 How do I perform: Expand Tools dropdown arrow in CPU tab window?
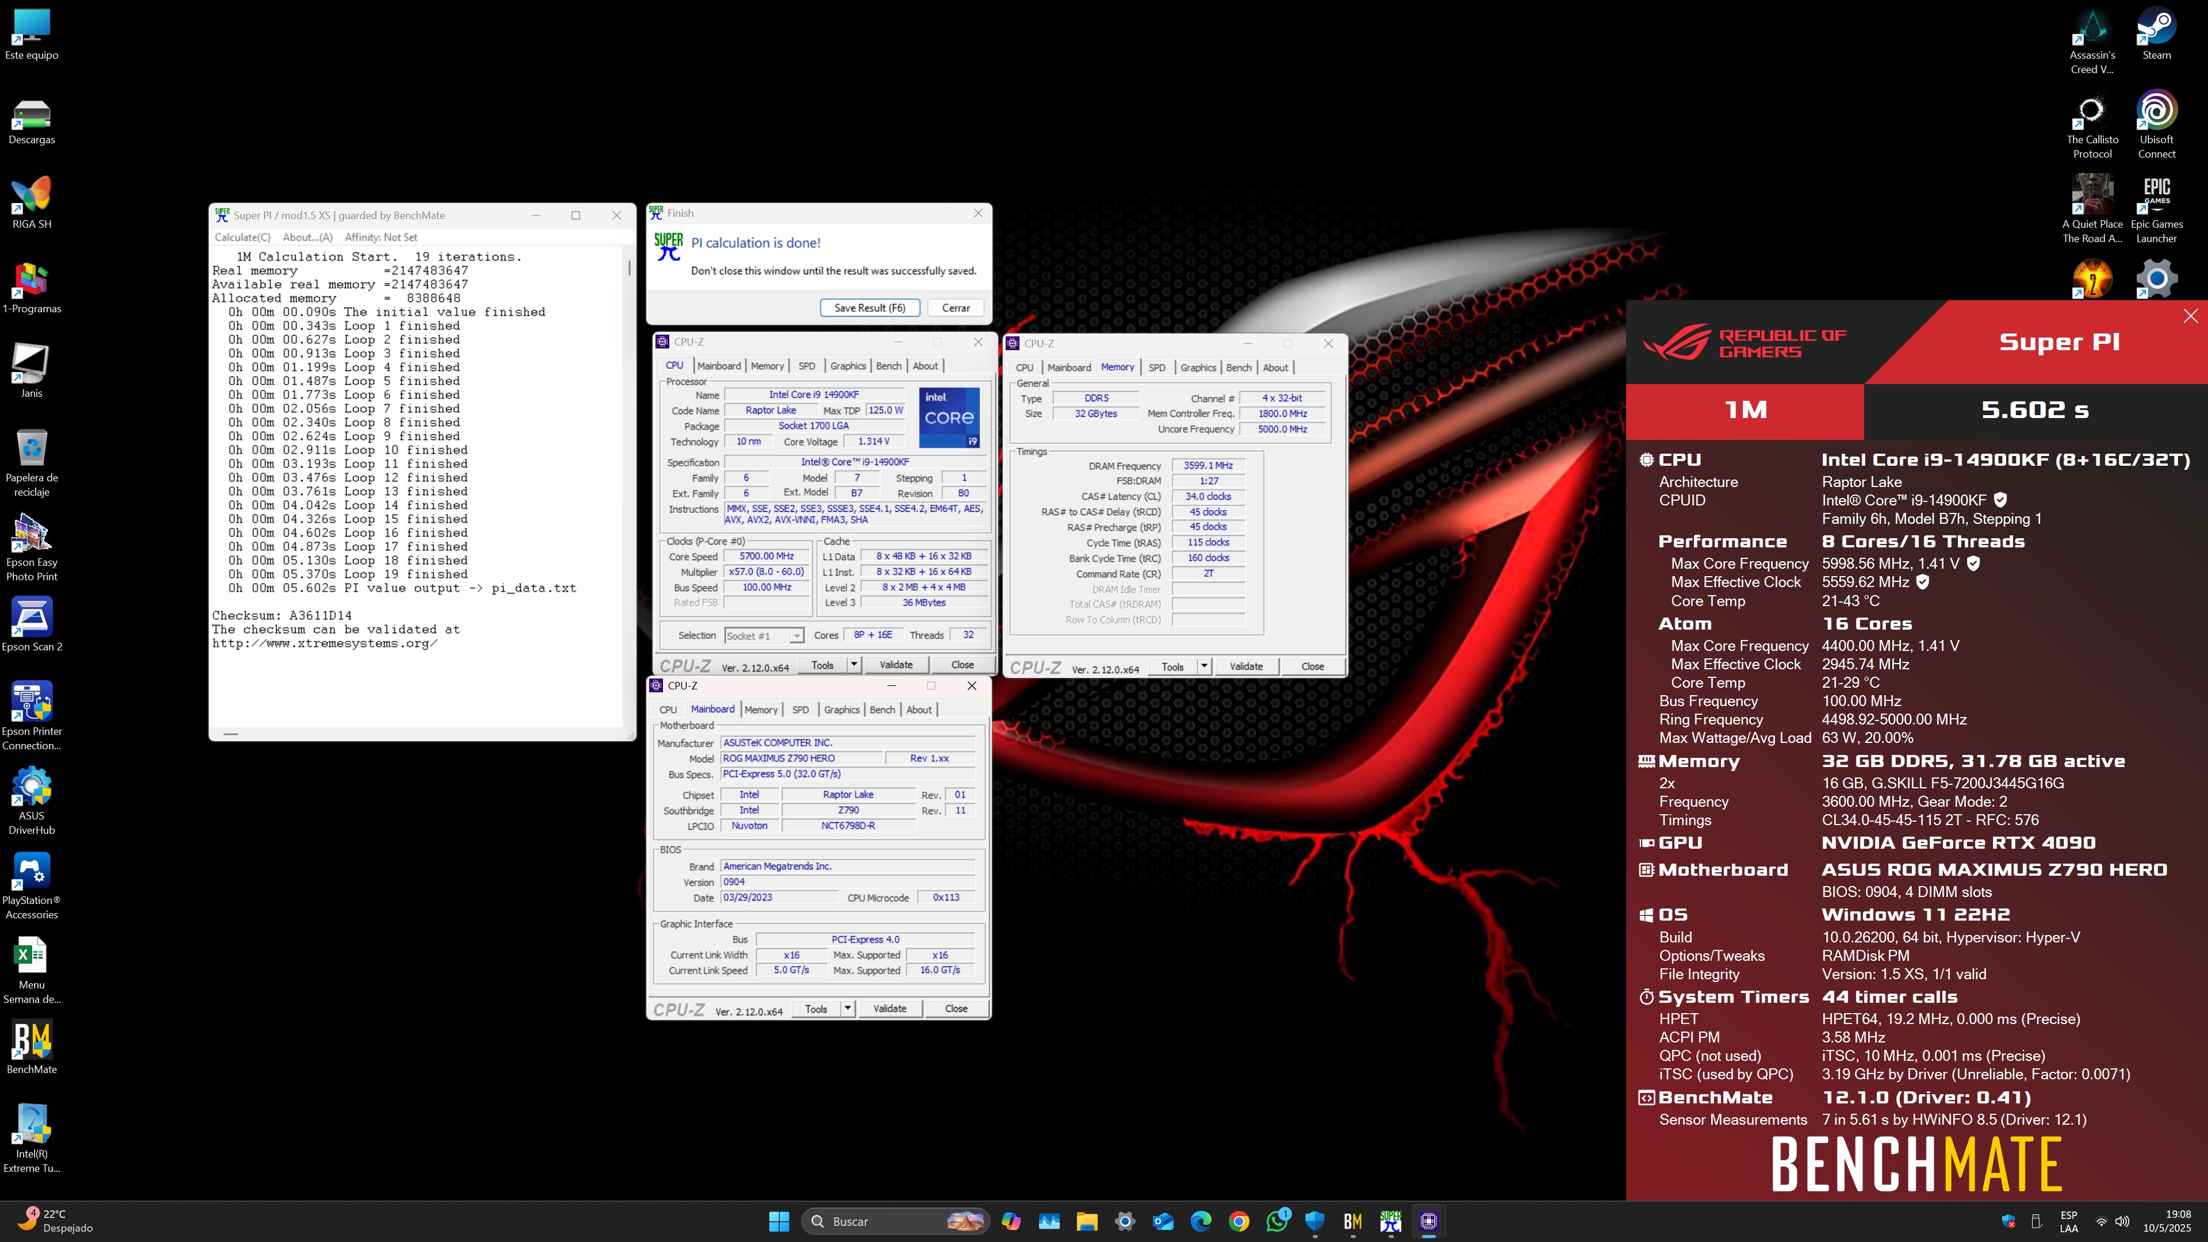click(854, 664)
